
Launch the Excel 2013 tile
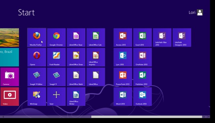click(x=143, y=38)
